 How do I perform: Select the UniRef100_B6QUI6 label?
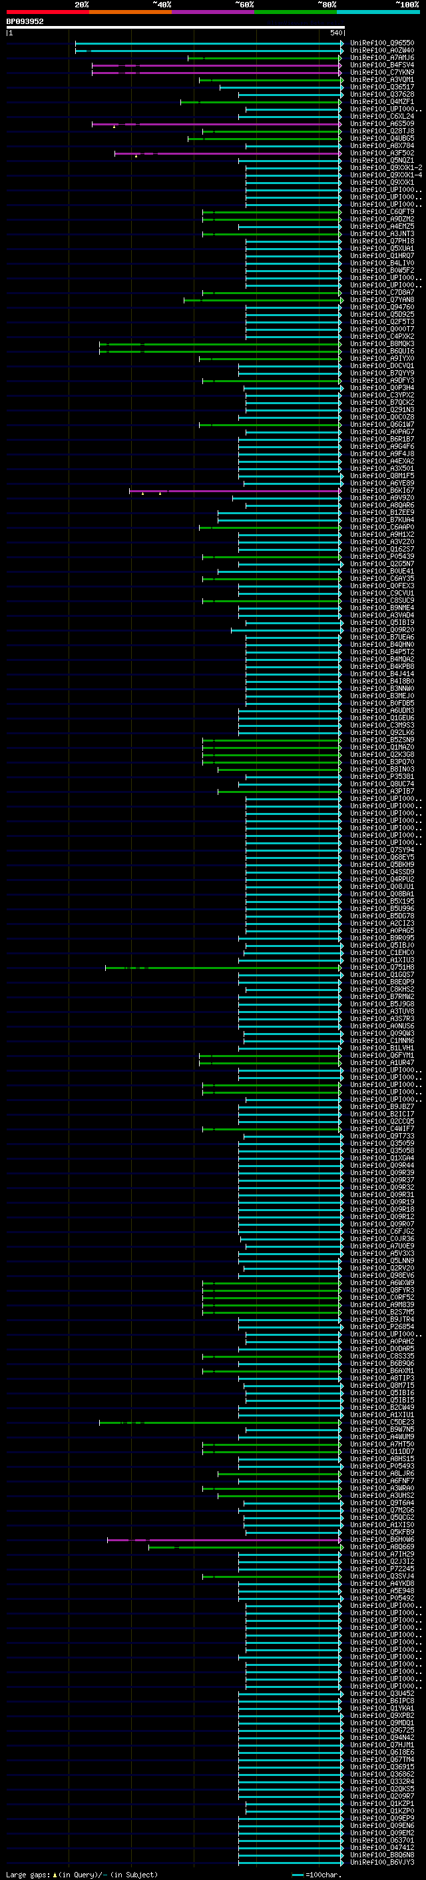coord(381,351)
